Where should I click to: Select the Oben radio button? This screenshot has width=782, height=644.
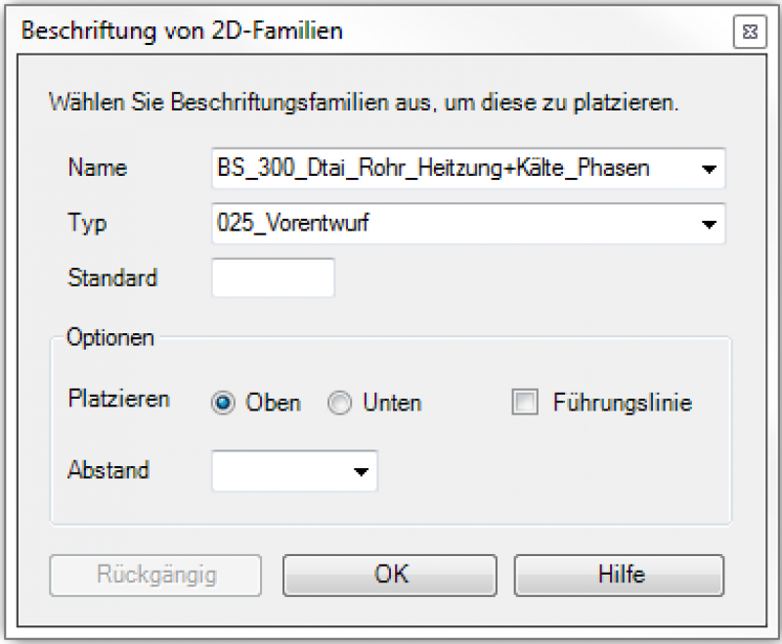[224, 404]
